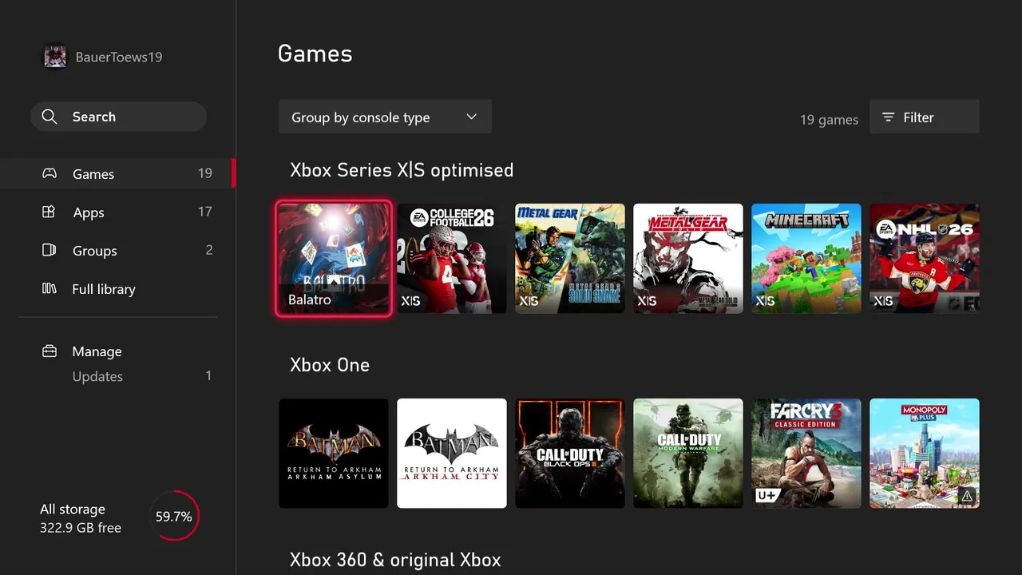Image resolution: width=1022 pixels, height=575 pixels.
Task: Open the BauerToews19 profile avatar
Action: pyautogui.click(x=55, y=57)
